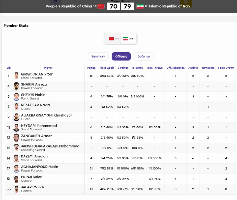Screen dimensions: 237x200
Task: Click JAMSHIDIJAFARABADI's field goals 0/7 0%
Action: coord(107,148)
